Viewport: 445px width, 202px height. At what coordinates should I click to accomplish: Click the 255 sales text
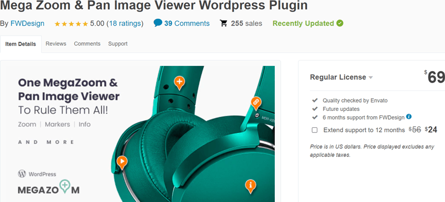point(247,23)
